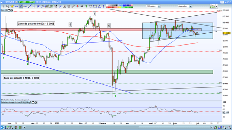Open RSI indicator wrench settings

pos(30,102)
